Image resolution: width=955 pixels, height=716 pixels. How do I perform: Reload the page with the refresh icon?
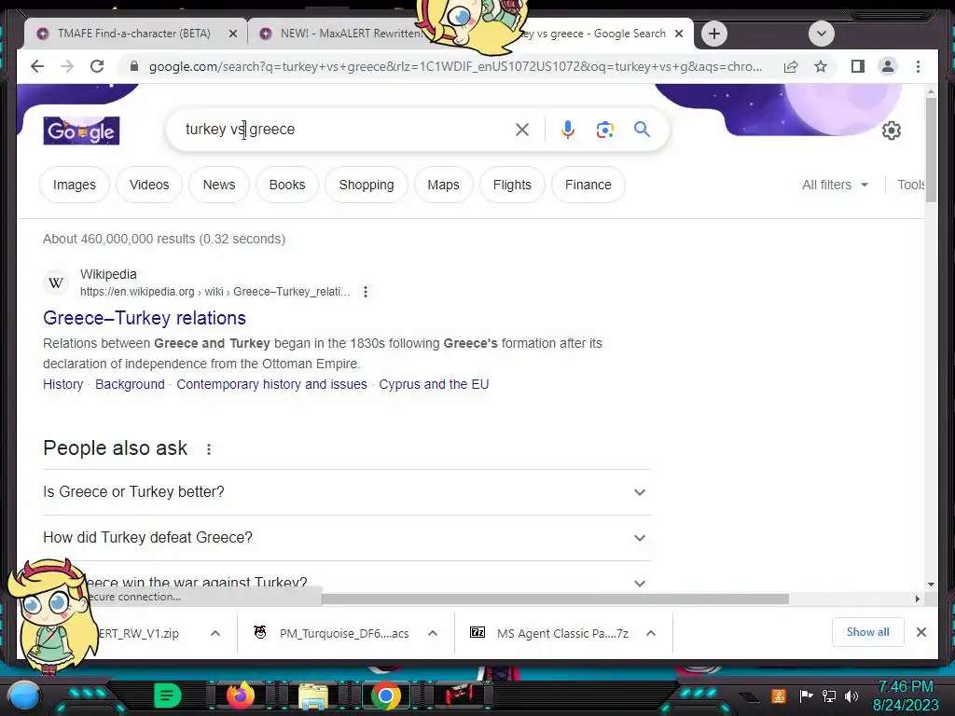pos(97,66)
